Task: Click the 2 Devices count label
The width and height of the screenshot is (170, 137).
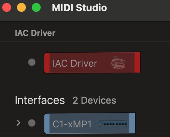Action: click(94, 100)
